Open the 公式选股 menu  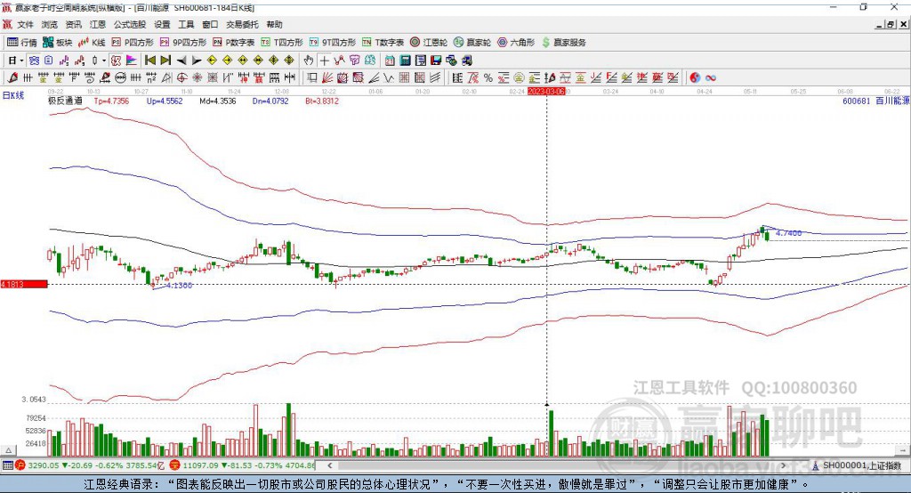pos(130,24)
